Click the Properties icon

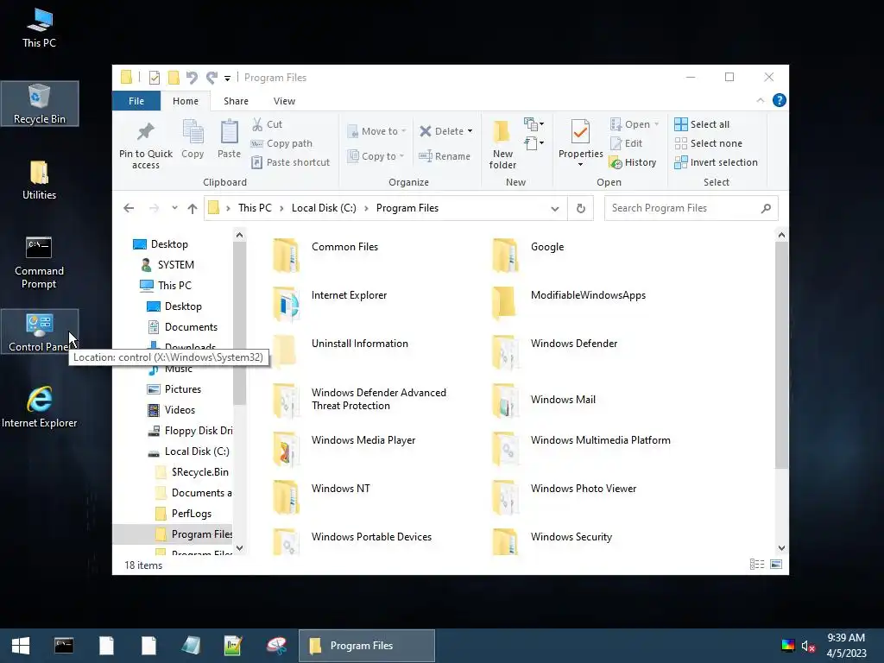pos(580,132)
